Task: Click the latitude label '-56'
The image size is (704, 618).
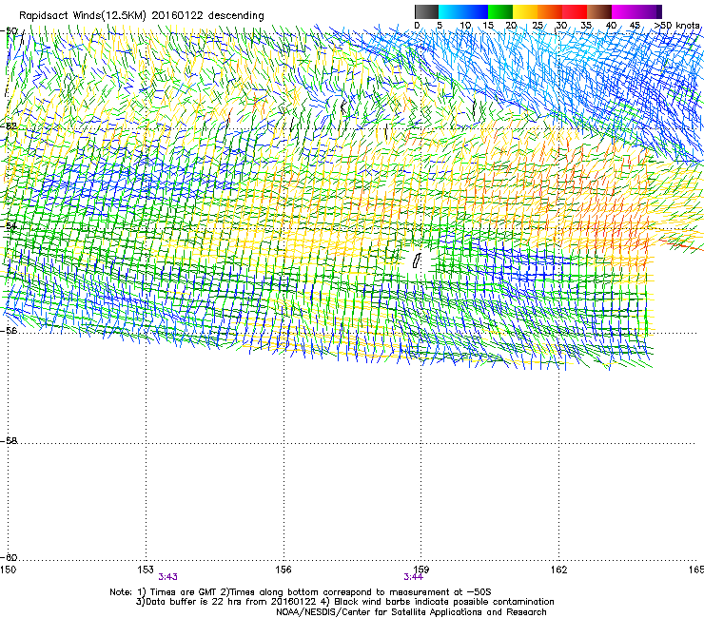Action: pos(9,330)
